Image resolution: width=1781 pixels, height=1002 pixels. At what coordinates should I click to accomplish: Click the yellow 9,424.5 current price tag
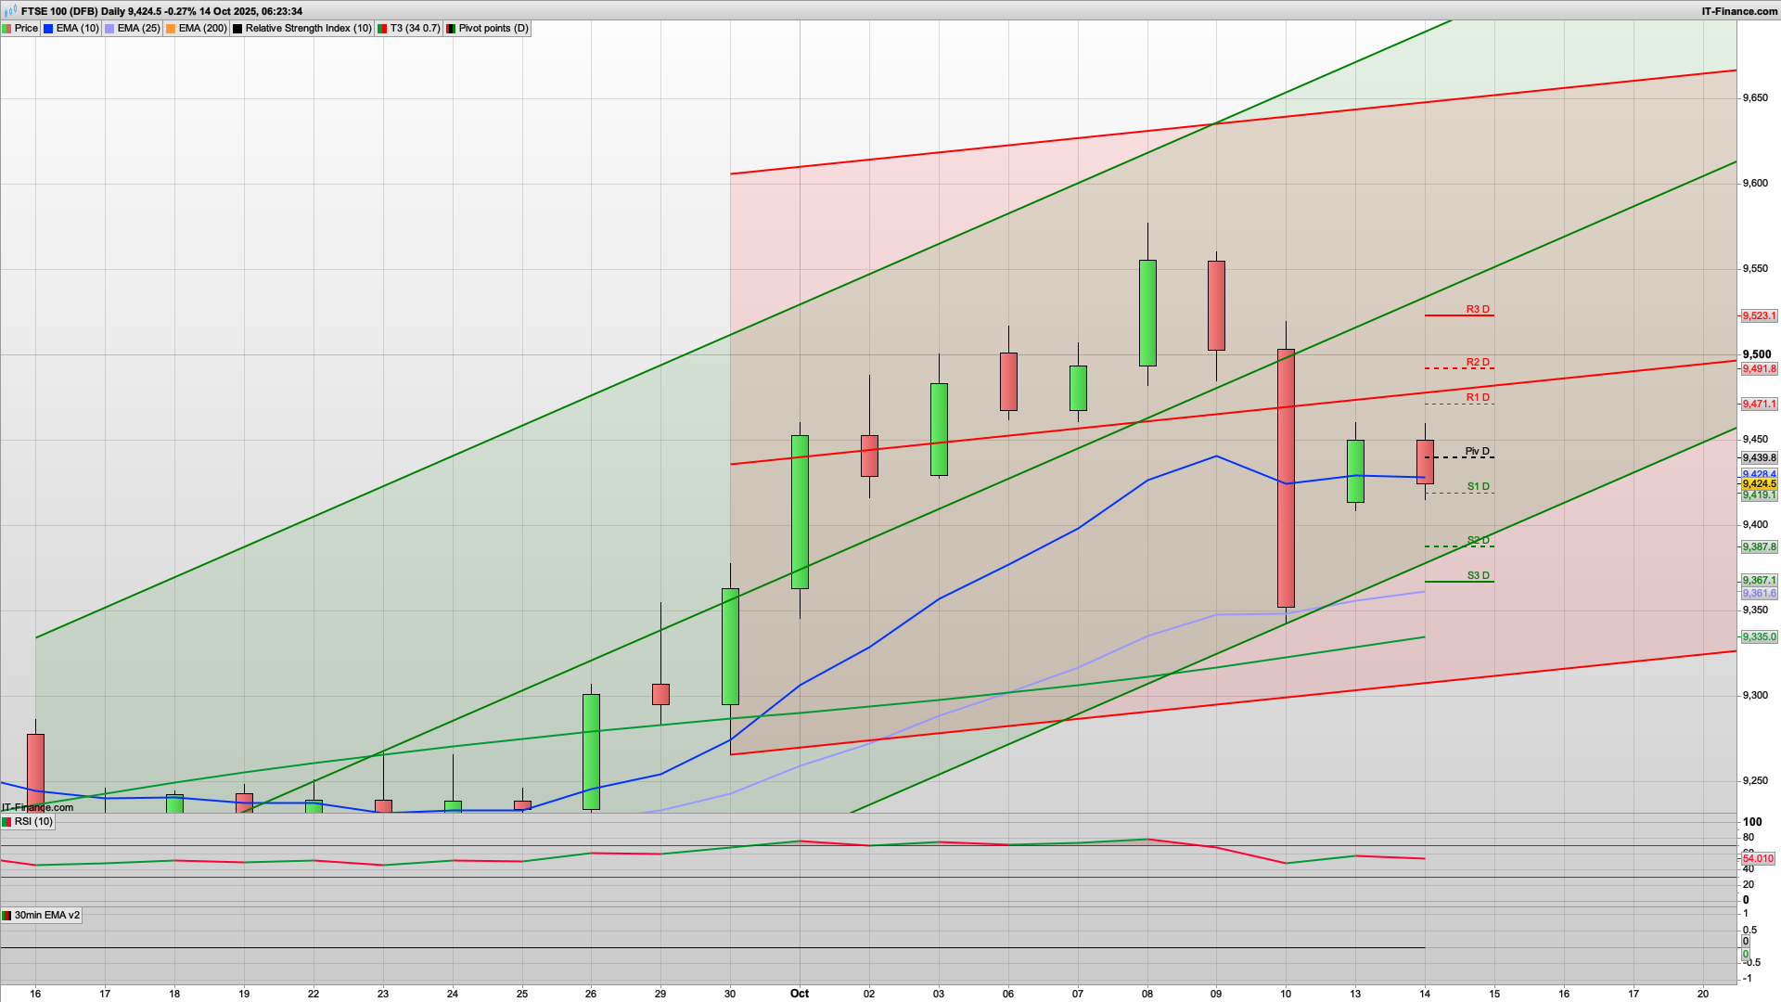tap(1759, 484)
